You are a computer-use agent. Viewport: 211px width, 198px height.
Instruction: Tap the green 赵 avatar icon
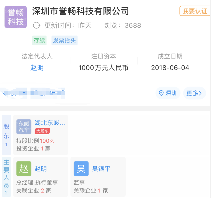pos(24,169)
